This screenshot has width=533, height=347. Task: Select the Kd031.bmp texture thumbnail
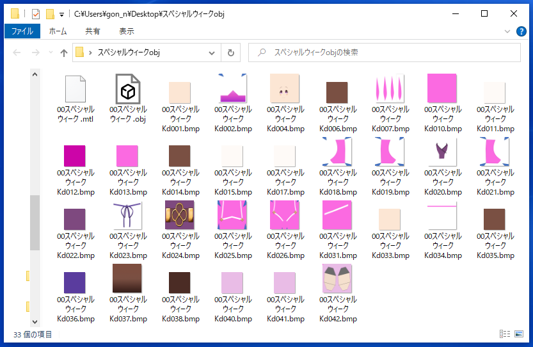point(337,215)
